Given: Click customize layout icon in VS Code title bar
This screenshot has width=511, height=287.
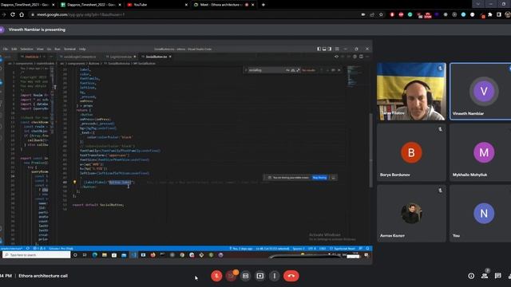Looking at the screenshot, I should pos(337,49).
